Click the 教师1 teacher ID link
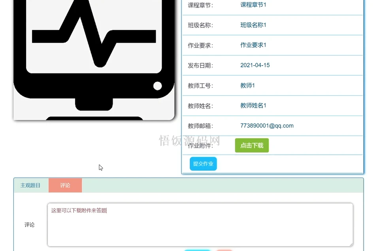This screenshot has height=251, width=379. [247, 85]
